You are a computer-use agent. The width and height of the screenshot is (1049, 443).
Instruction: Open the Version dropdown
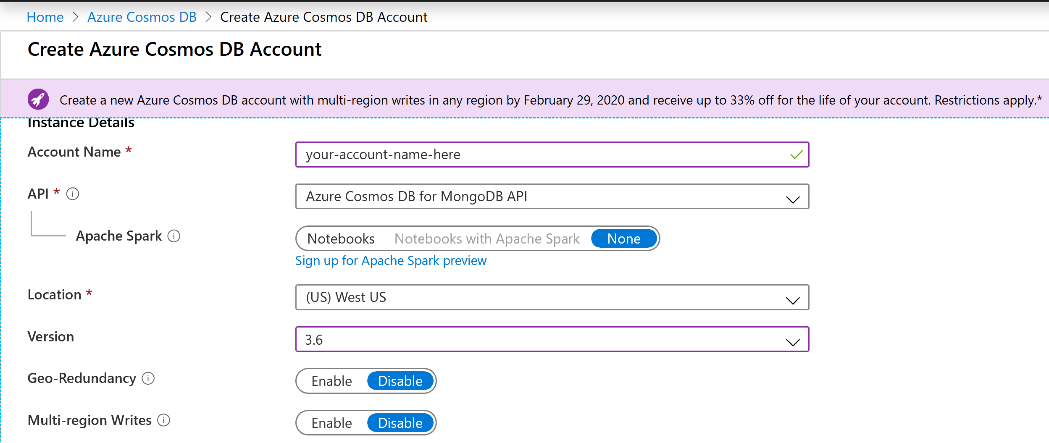pos(552,339)
